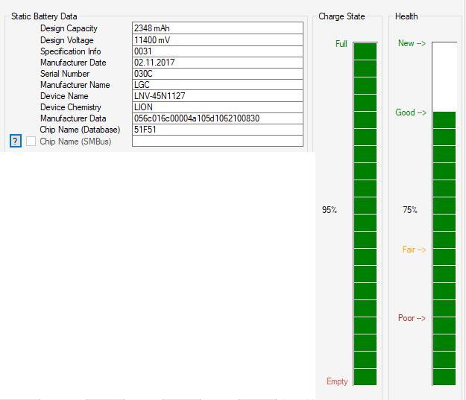
Task: Select the Manufacturer Data hex string field
Action: coord(218,118)
